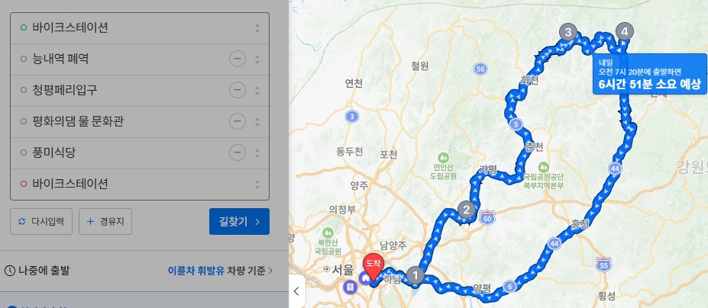Reorder handle for start 바이크스테이션 row

coord(257,28)
